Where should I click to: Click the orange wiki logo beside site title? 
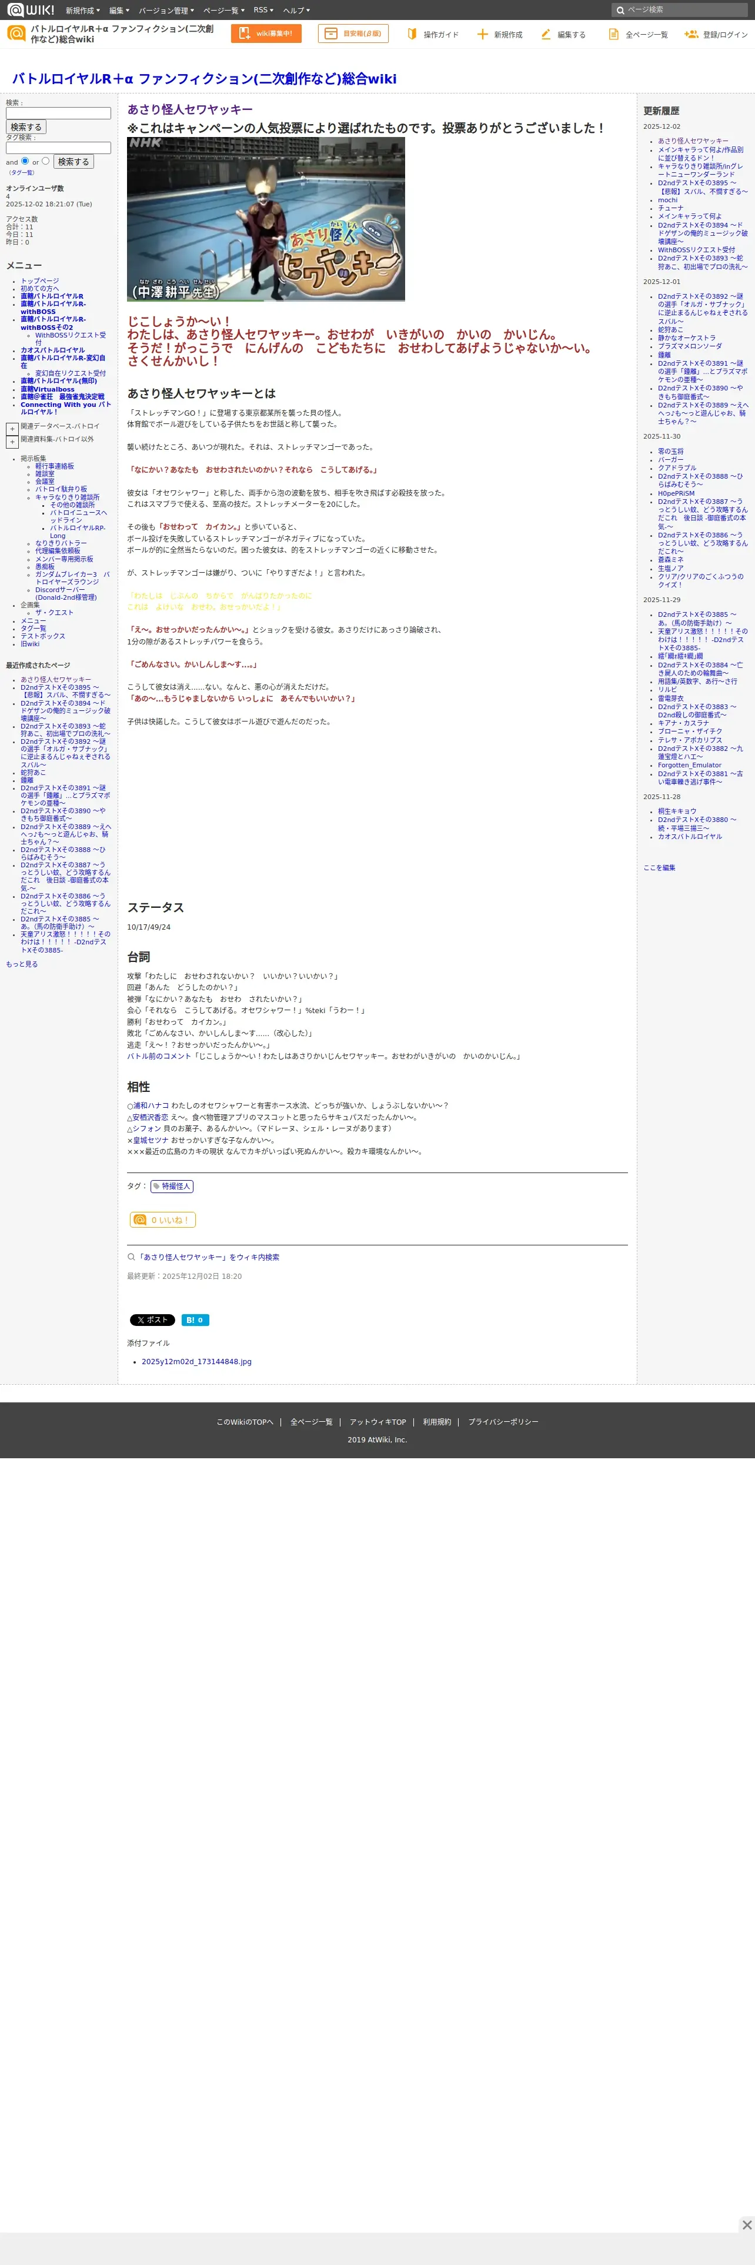point(16,34)
